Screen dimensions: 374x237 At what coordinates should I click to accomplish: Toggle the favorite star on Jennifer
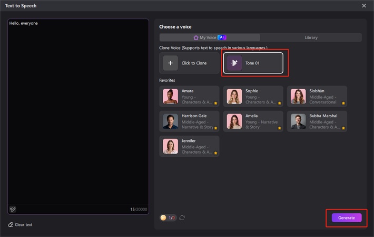(x=215, y=153)
